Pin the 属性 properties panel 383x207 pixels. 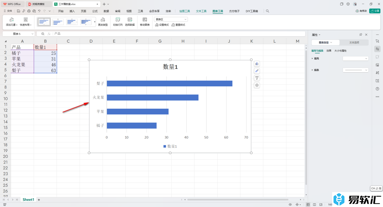[x=361, y=35]
